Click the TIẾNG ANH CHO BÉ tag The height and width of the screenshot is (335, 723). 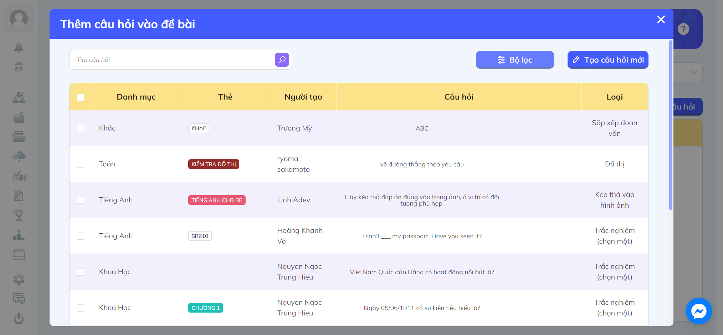tap(217, 200)
